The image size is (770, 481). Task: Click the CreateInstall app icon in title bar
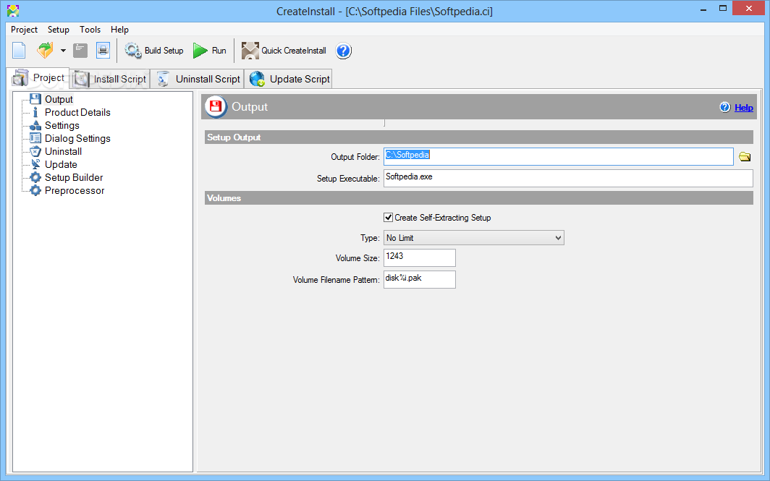[x=13, y=10]
